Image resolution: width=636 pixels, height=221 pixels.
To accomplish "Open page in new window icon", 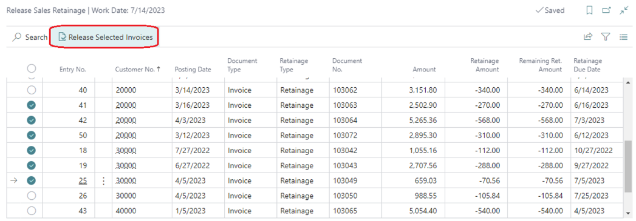I will click(606, 10).
